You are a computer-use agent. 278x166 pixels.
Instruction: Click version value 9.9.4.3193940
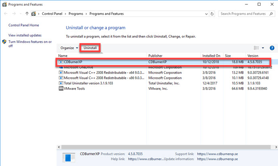coord(257,88)
